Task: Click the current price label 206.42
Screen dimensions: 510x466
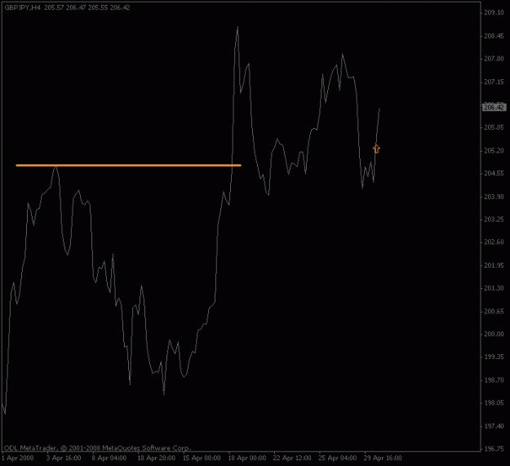Action: click(x=494, y=107)
